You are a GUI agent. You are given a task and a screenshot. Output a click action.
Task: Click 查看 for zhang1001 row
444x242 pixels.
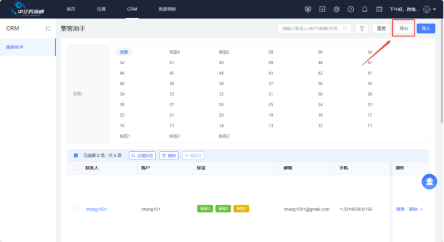400,209
